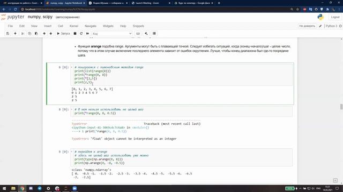Click the автосохранение checkpoint status text

tap(68, 17)
